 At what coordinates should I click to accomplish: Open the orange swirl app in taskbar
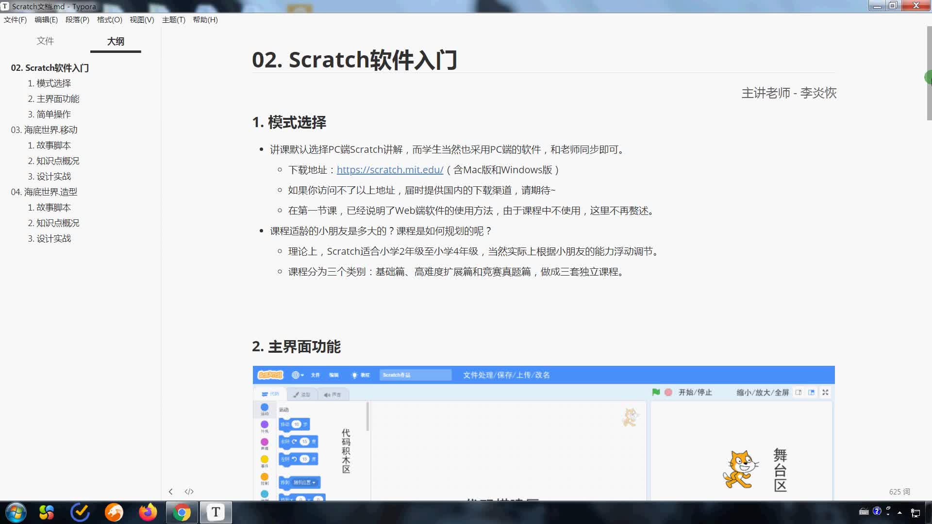[114, 512]
